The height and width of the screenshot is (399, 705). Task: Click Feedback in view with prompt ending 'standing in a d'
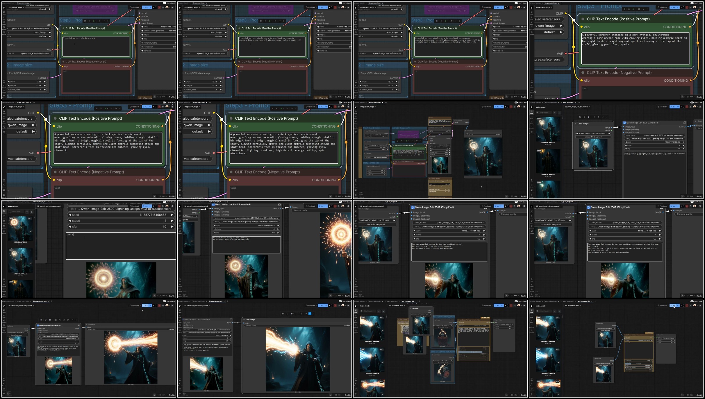point(135,7)
